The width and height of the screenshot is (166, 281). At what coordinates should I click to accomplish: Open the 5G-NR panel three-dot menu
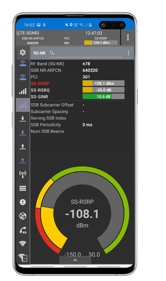tap(129, 53)
